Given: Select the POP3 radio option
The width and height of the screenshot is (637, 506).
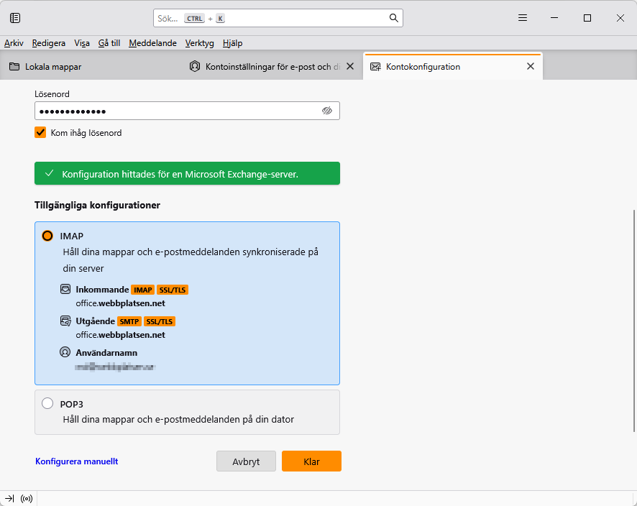Looking at the screenshot, I should 47,403.
